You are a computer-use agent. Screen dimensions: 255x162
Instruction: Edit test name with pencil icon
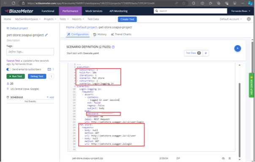46,35
